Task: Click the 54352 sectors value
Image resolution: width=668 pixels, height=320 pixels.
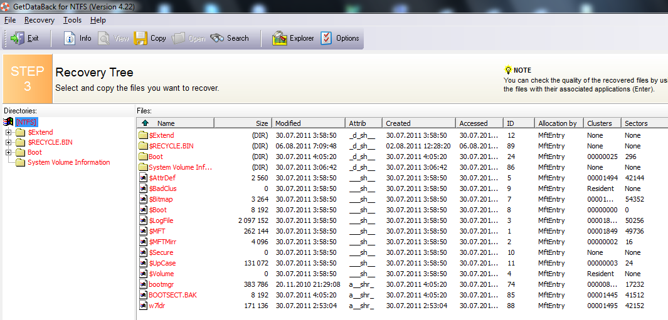Action: [x=634, y=199]
